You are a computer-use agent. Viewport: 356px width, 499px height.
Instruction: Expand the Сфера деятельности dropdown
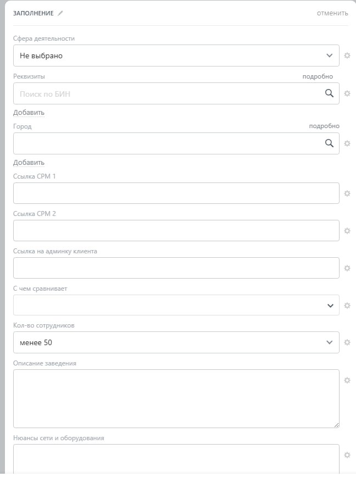(176, 56)
